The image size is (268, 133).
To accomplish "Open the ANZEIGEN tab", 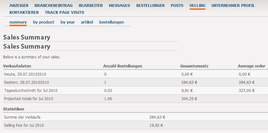I will click(x=19, y=6).
